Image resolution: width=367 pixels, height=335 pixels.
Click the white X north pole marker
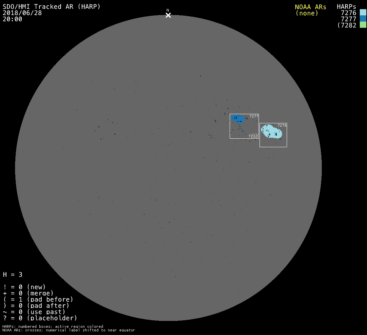click(x=168, y=15)
